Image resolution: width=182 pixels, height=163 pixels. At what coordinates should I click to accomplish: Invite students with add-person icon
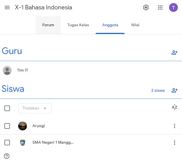coord(175,90)
